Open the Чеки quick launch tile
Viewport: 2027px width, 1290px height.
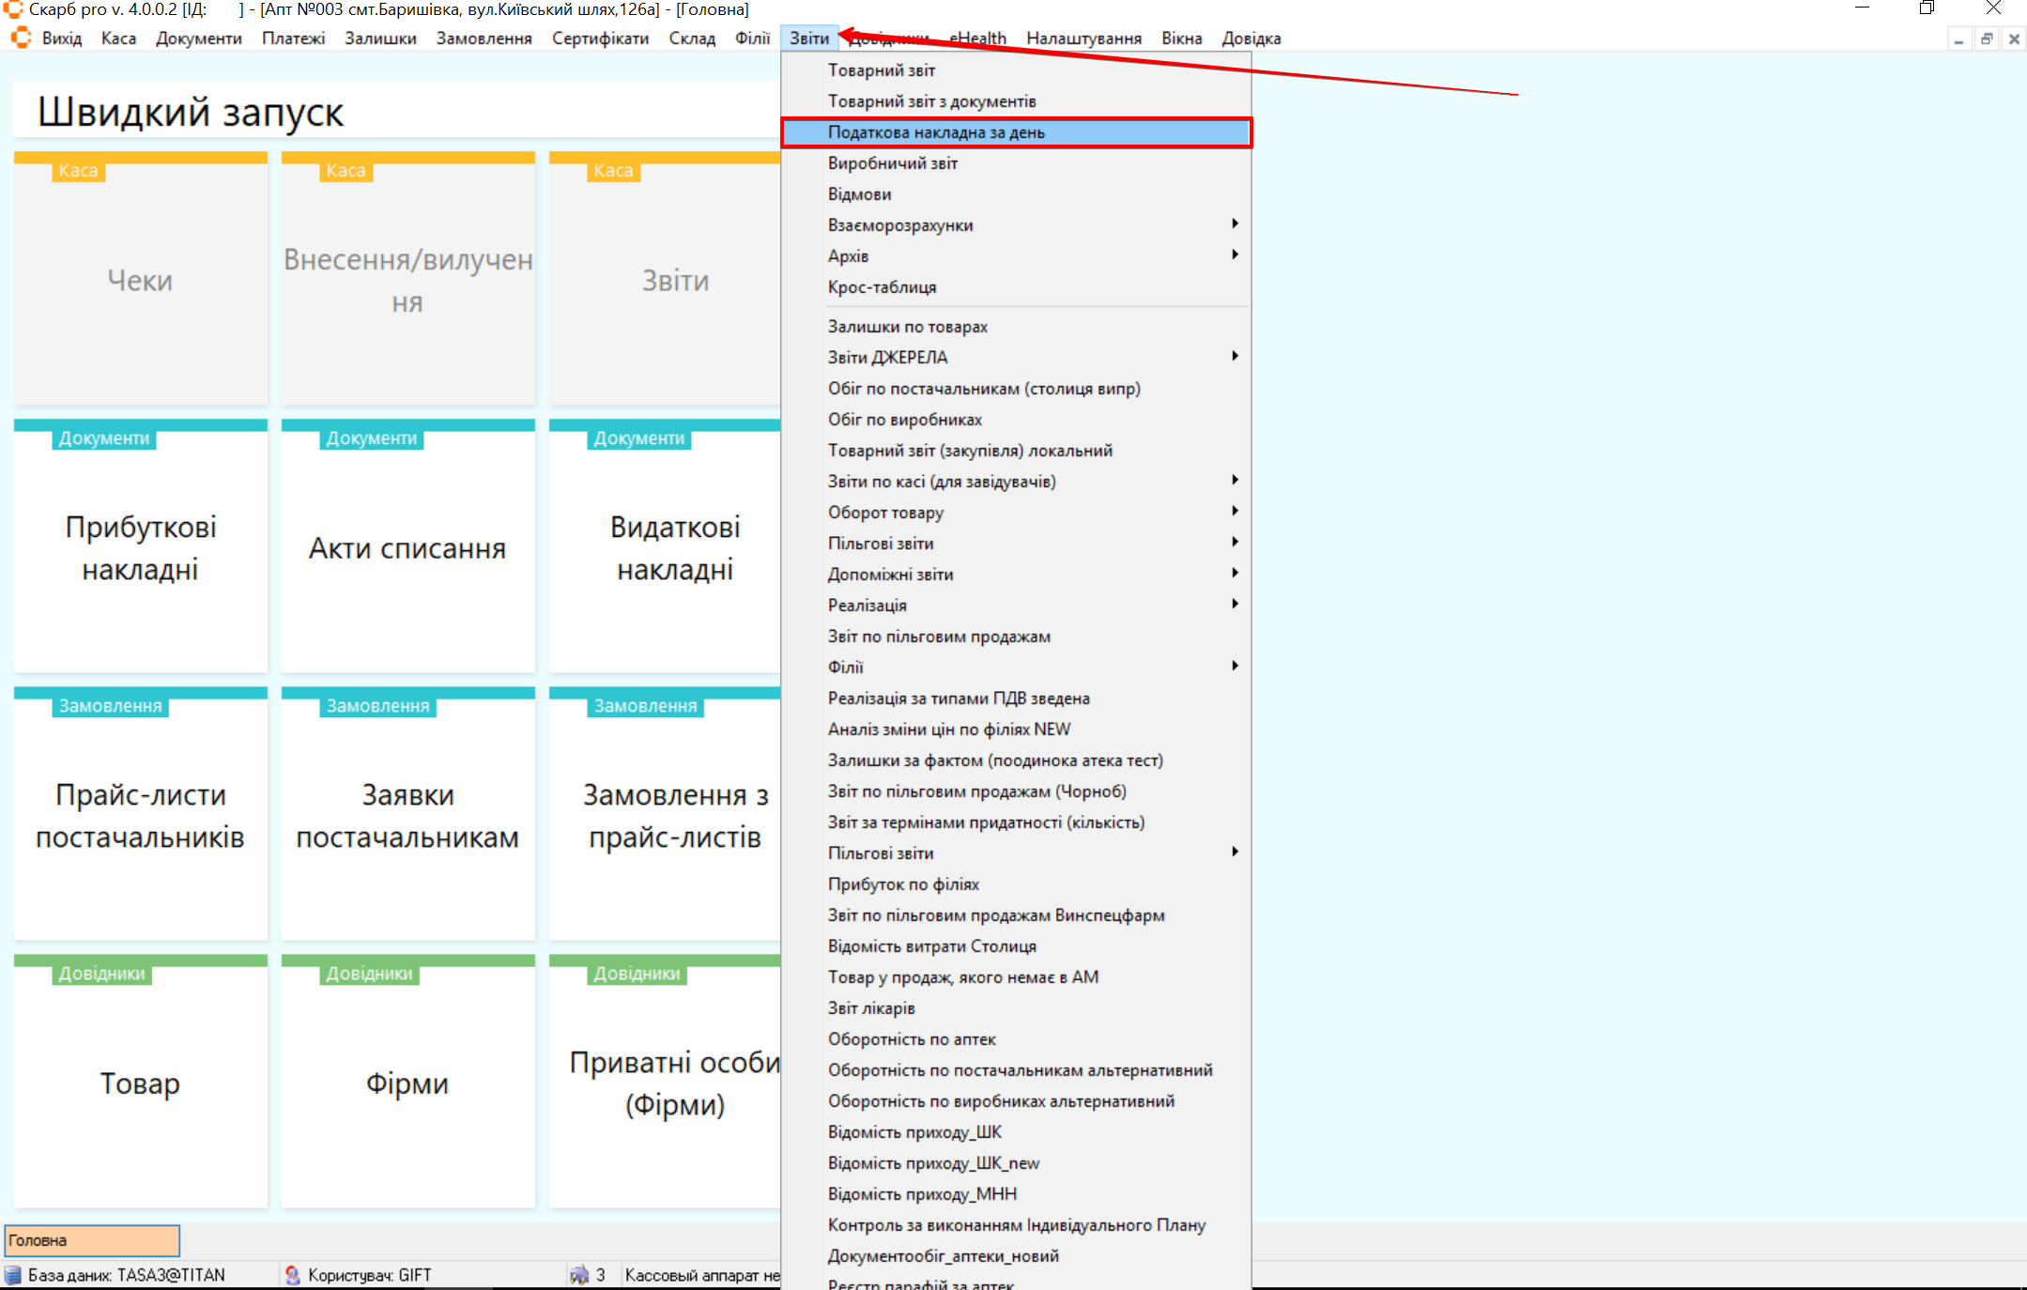coord(140,280)
